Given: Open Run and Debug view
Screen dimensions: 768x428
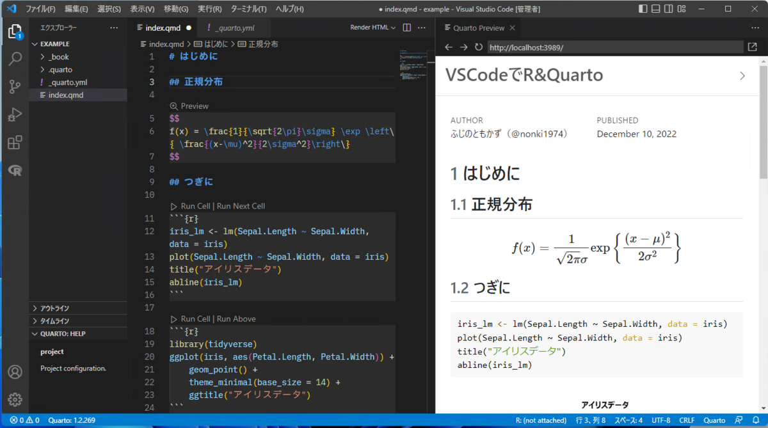Looking at the screenshot, I should click(x=15, y=115).
